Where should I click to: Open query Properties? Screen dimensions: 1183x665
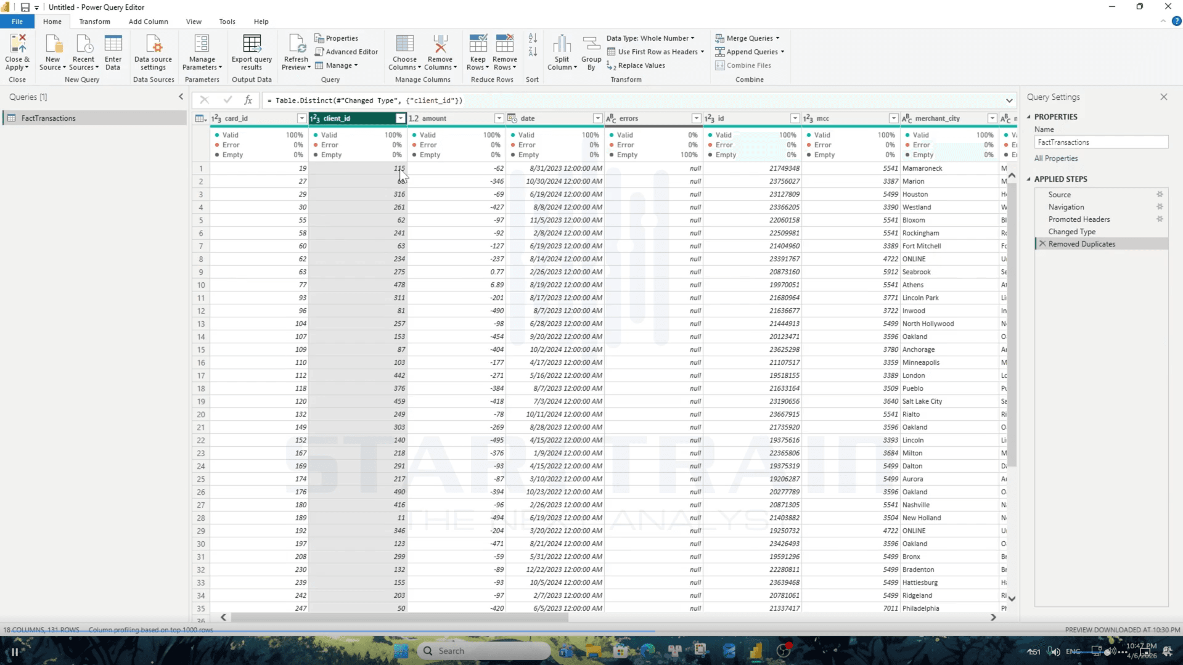(336, 38)
